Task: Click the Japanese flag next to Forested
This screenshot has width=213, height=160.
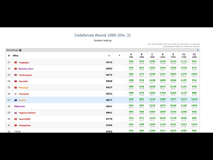Action: point(16,94)
